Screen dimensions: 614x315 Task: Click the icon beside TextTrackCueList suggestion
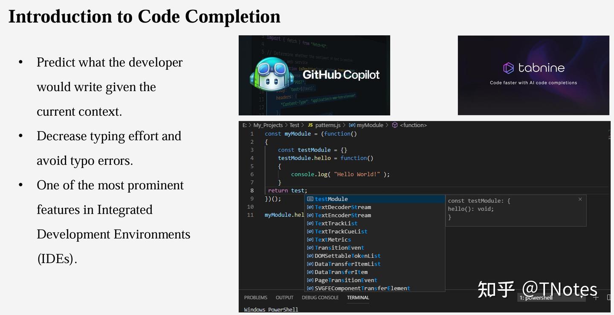point(310,232)
